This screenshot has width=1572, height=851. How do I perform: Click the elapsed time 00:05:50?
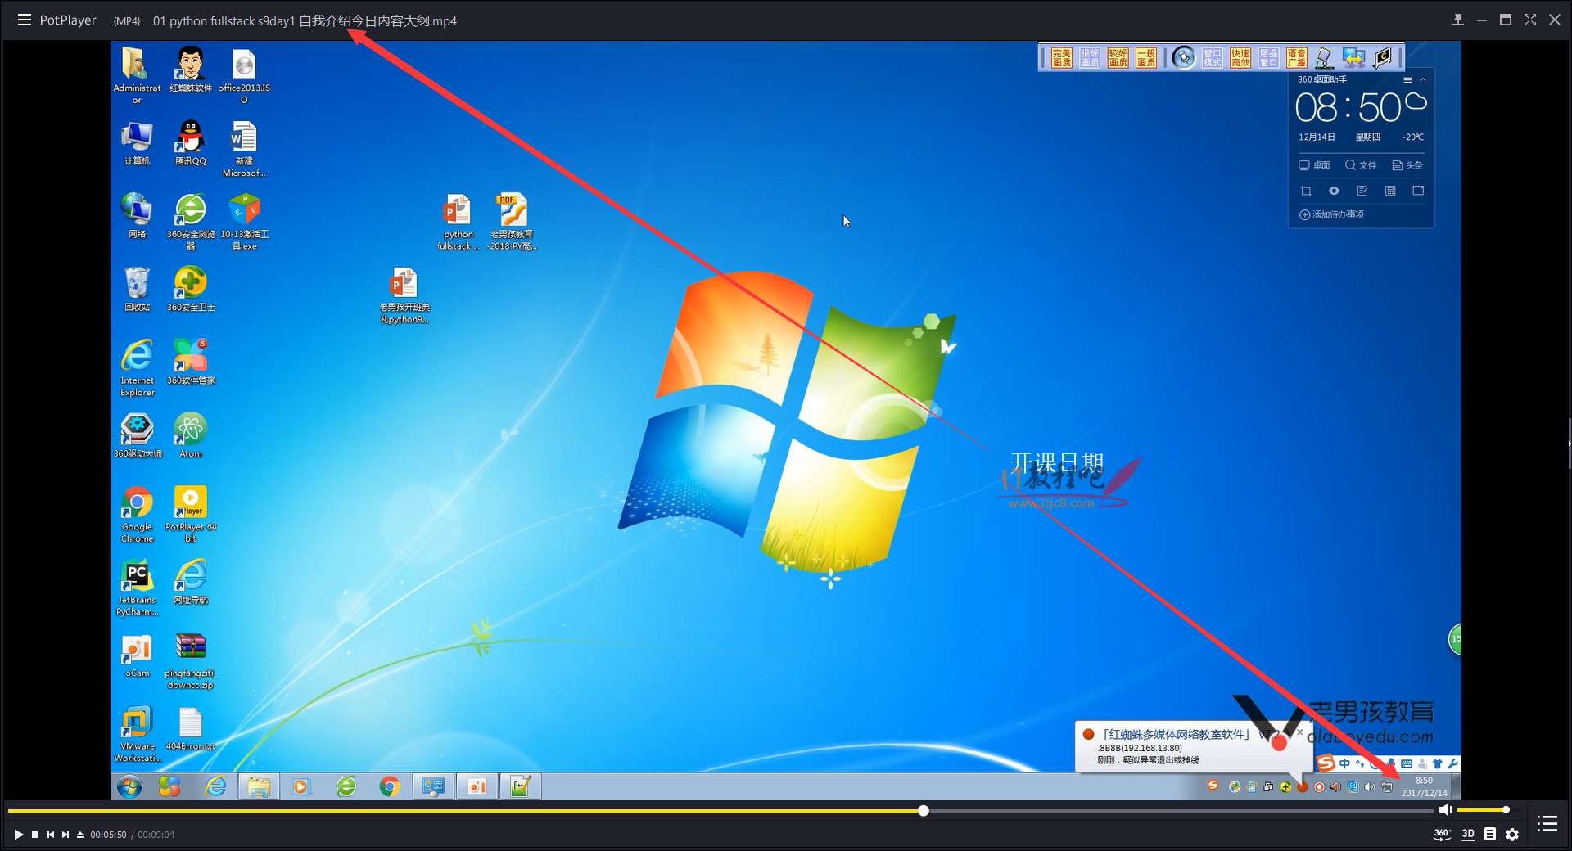108,835
